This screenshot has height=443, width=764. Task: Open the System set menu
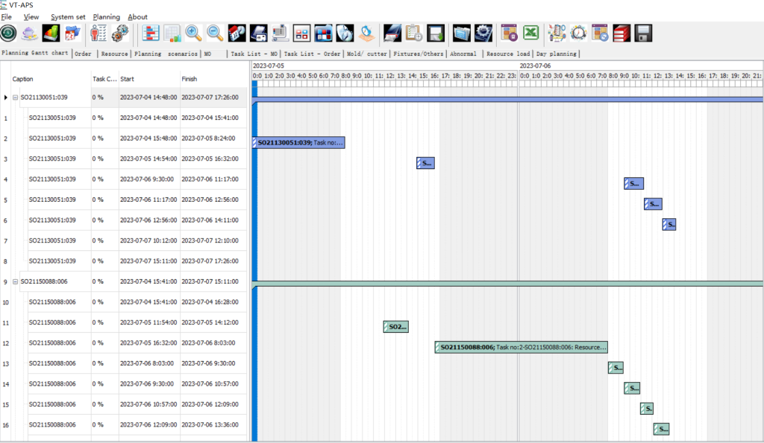[68, 16]
